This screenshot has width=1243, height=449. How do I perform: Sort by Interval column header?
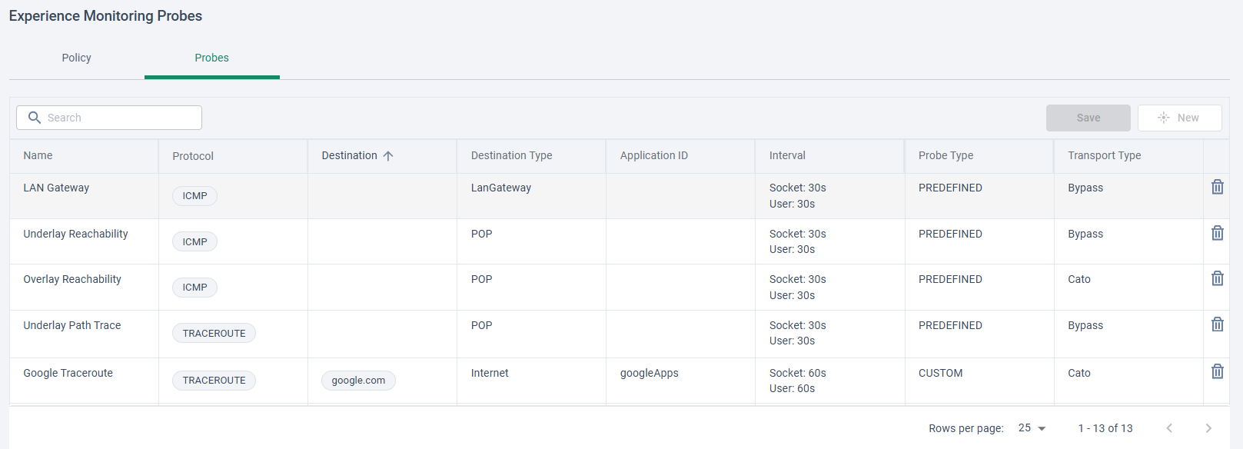(787, 155)
